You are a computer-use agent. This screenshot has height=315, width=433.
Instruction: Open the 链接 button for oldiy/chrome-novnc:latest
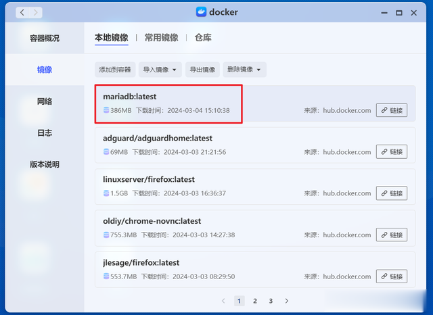pos(392,235)
